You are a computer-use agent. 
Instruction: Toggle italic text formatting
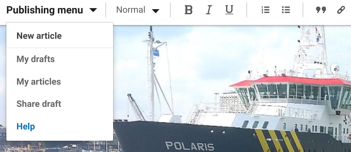pos(209,10)
